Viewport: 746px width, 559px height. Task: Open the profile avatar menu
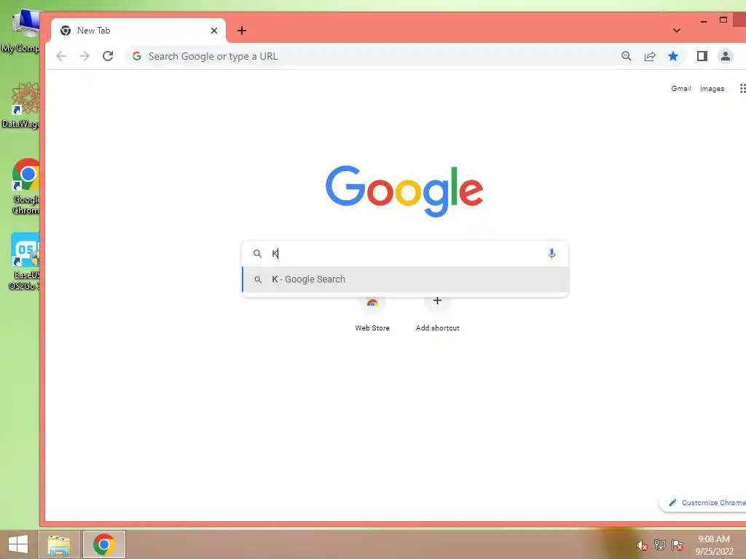[x=725, y=56]
